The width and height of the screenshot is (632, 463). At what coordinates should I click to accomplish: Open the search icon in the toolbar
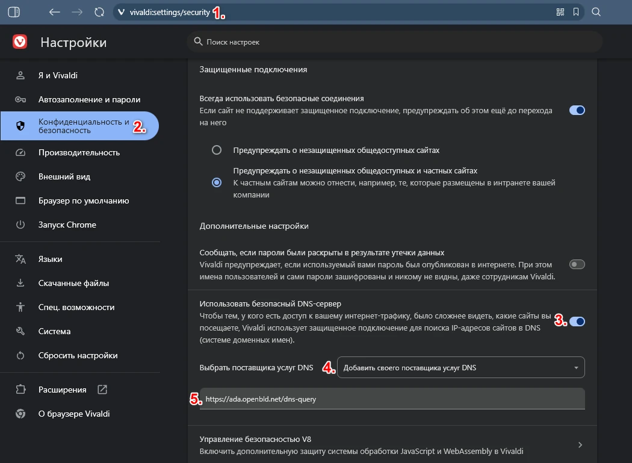tap(596, 12)
